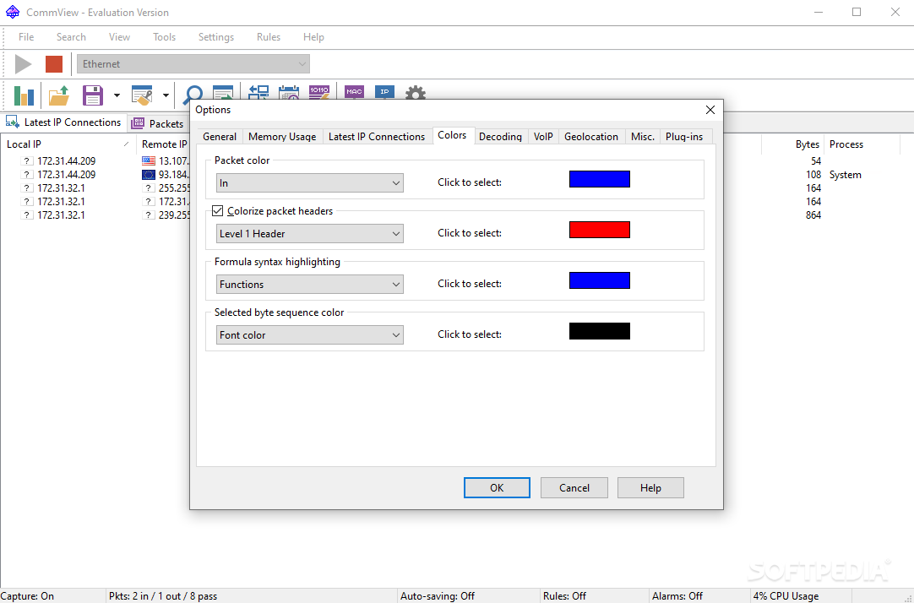Image resolution: width=914 pixels, height=603 pixels.
Task: Close the Options dialog
Action: point(710,110)
